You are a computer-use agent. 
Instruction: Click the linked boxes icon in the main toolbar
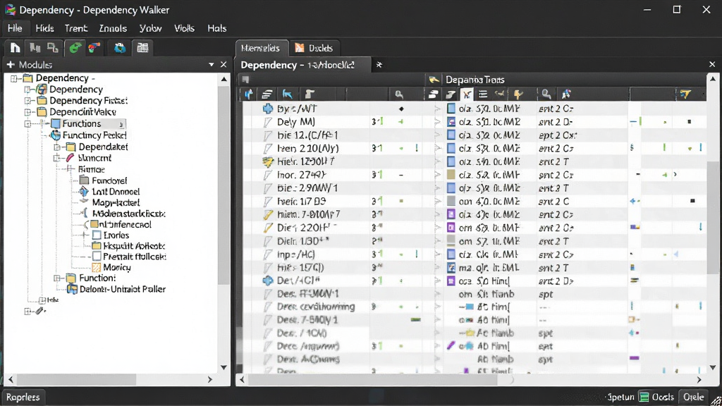point(53,48)
